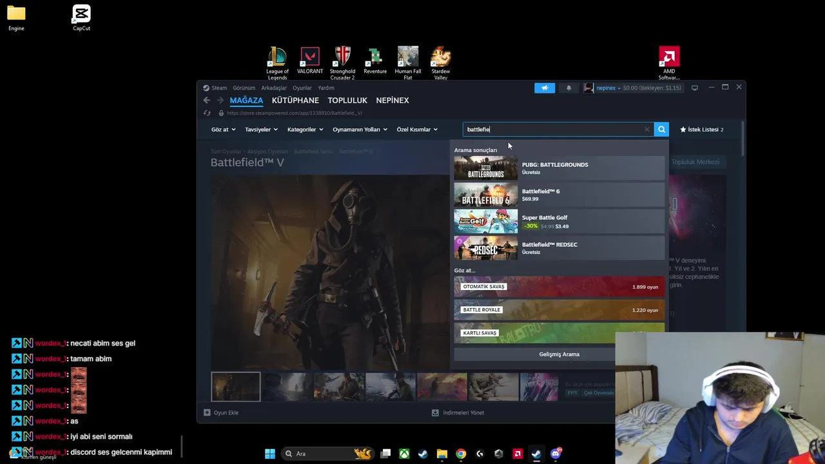Switch to MAĞAZA tab

[246, 101]
